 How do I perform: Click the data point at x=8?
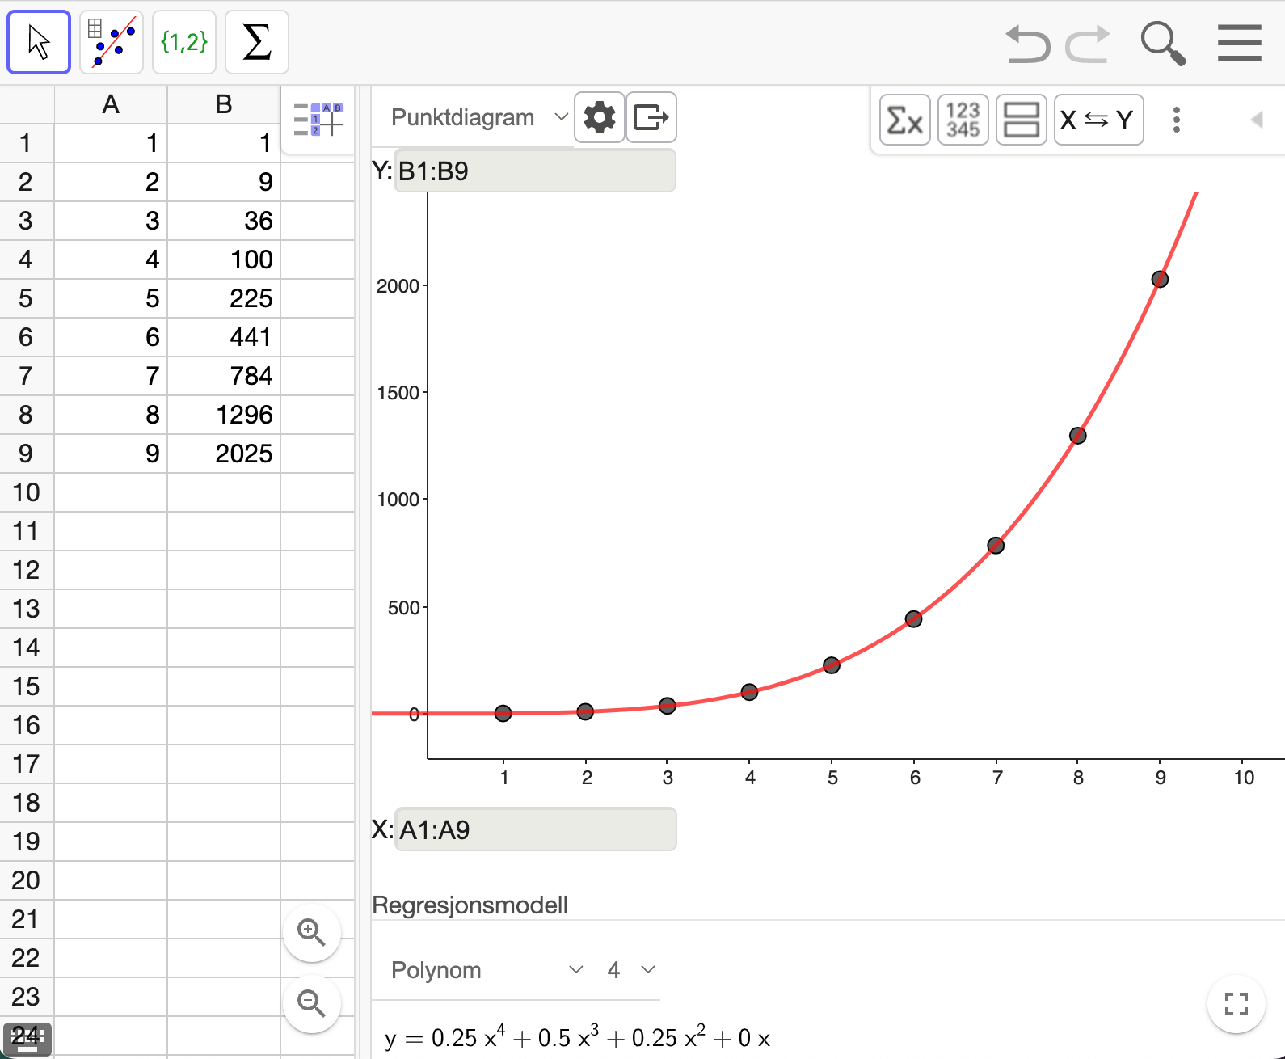1077,436
